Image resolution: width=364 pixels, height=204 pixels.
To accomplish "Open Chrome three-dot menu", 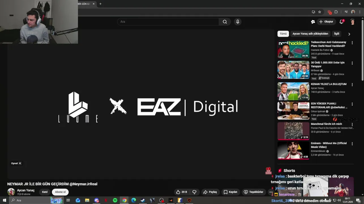I will point(359,12).
